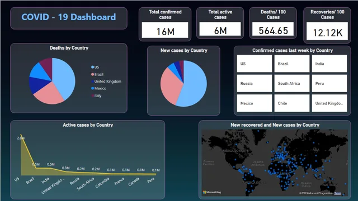
Task: Select the South Africa slicer tile
Action: click(x=292, y=83)
